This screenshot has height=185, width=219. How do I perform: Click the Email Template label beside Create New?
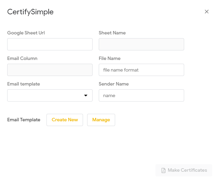click(x=24, y=120)
